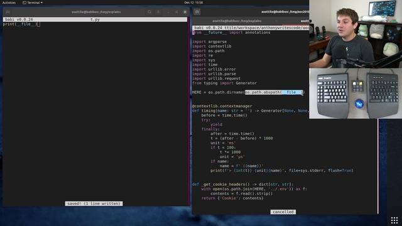Click the 'before = time.time()' line
The height and width of the screenshot is (226, 402).
[x=224, y=116]
